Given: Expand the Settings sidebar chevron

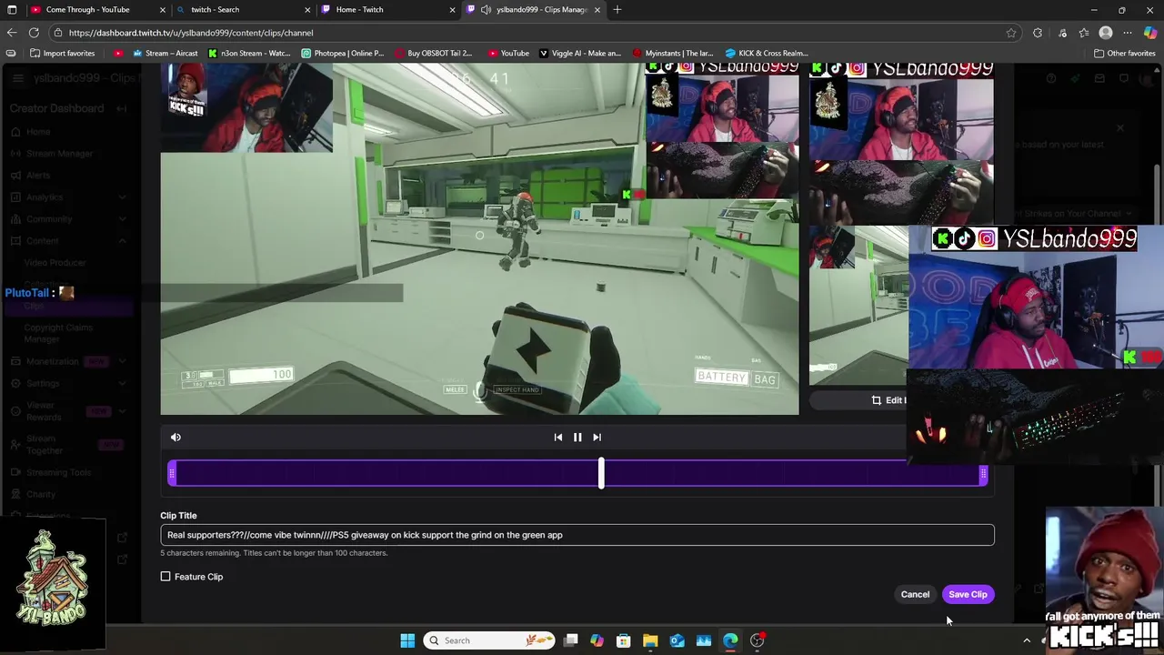Looking at the screenshot, I should pos(122,383).
